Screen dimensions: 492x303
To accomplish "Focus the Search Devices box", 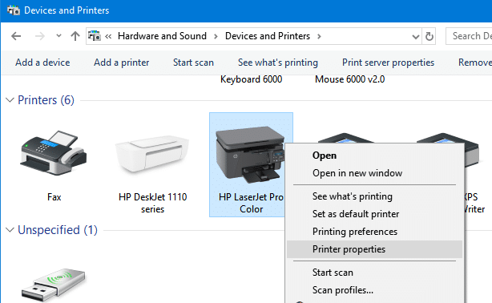I will [x=469, y=36].
